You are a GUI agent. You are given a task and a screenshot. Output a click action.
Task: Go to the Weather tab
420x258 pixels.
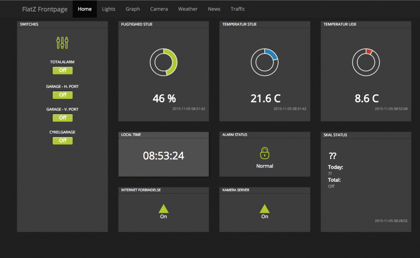click(x=188, y=9)
